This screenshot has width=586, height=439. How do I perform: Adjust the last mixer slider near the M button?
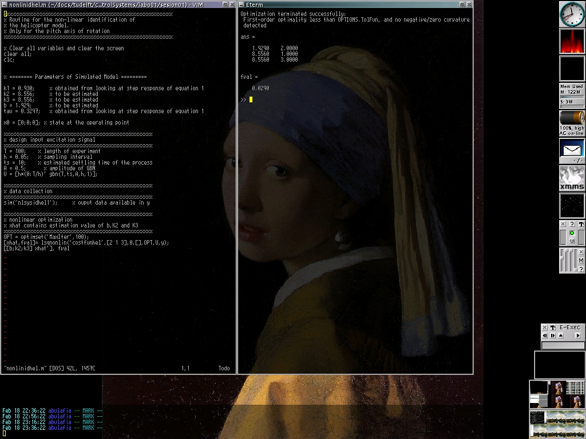[x=575, y=261]
